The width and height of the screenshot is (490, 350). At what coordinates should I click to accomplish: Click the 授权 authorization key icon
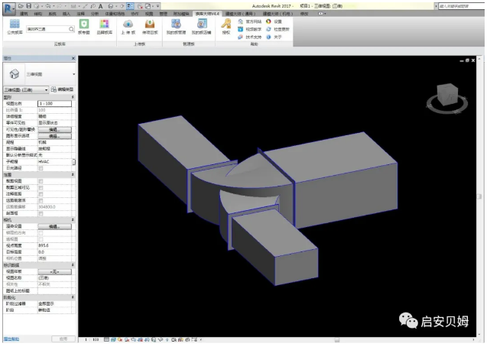pyautogui.click(x=226, y=26)
